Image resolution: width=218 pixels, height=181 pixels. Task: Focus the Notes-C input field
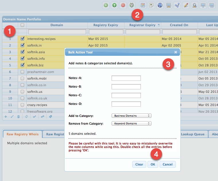[126, 95]
